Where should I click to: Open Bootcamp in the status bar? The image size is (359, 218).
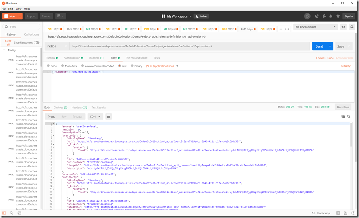pyautogui.click(x=321, y=213)
